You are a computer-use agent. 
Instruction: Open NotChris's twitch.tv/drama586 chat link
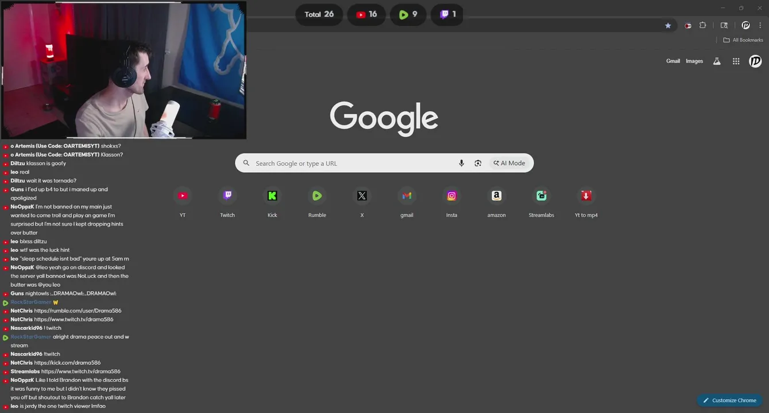click(x=74, y=320)
